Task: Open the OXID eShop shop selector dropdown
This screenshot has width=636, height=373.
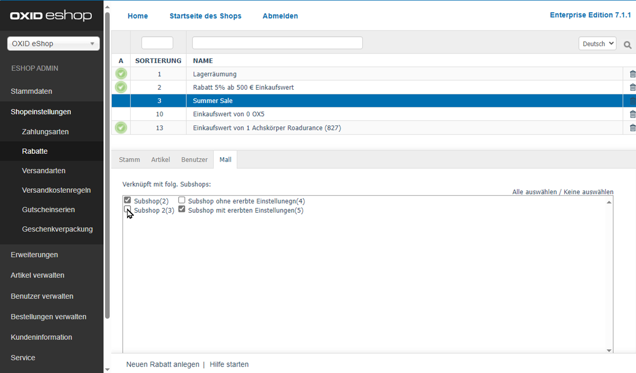Action: 53,43
